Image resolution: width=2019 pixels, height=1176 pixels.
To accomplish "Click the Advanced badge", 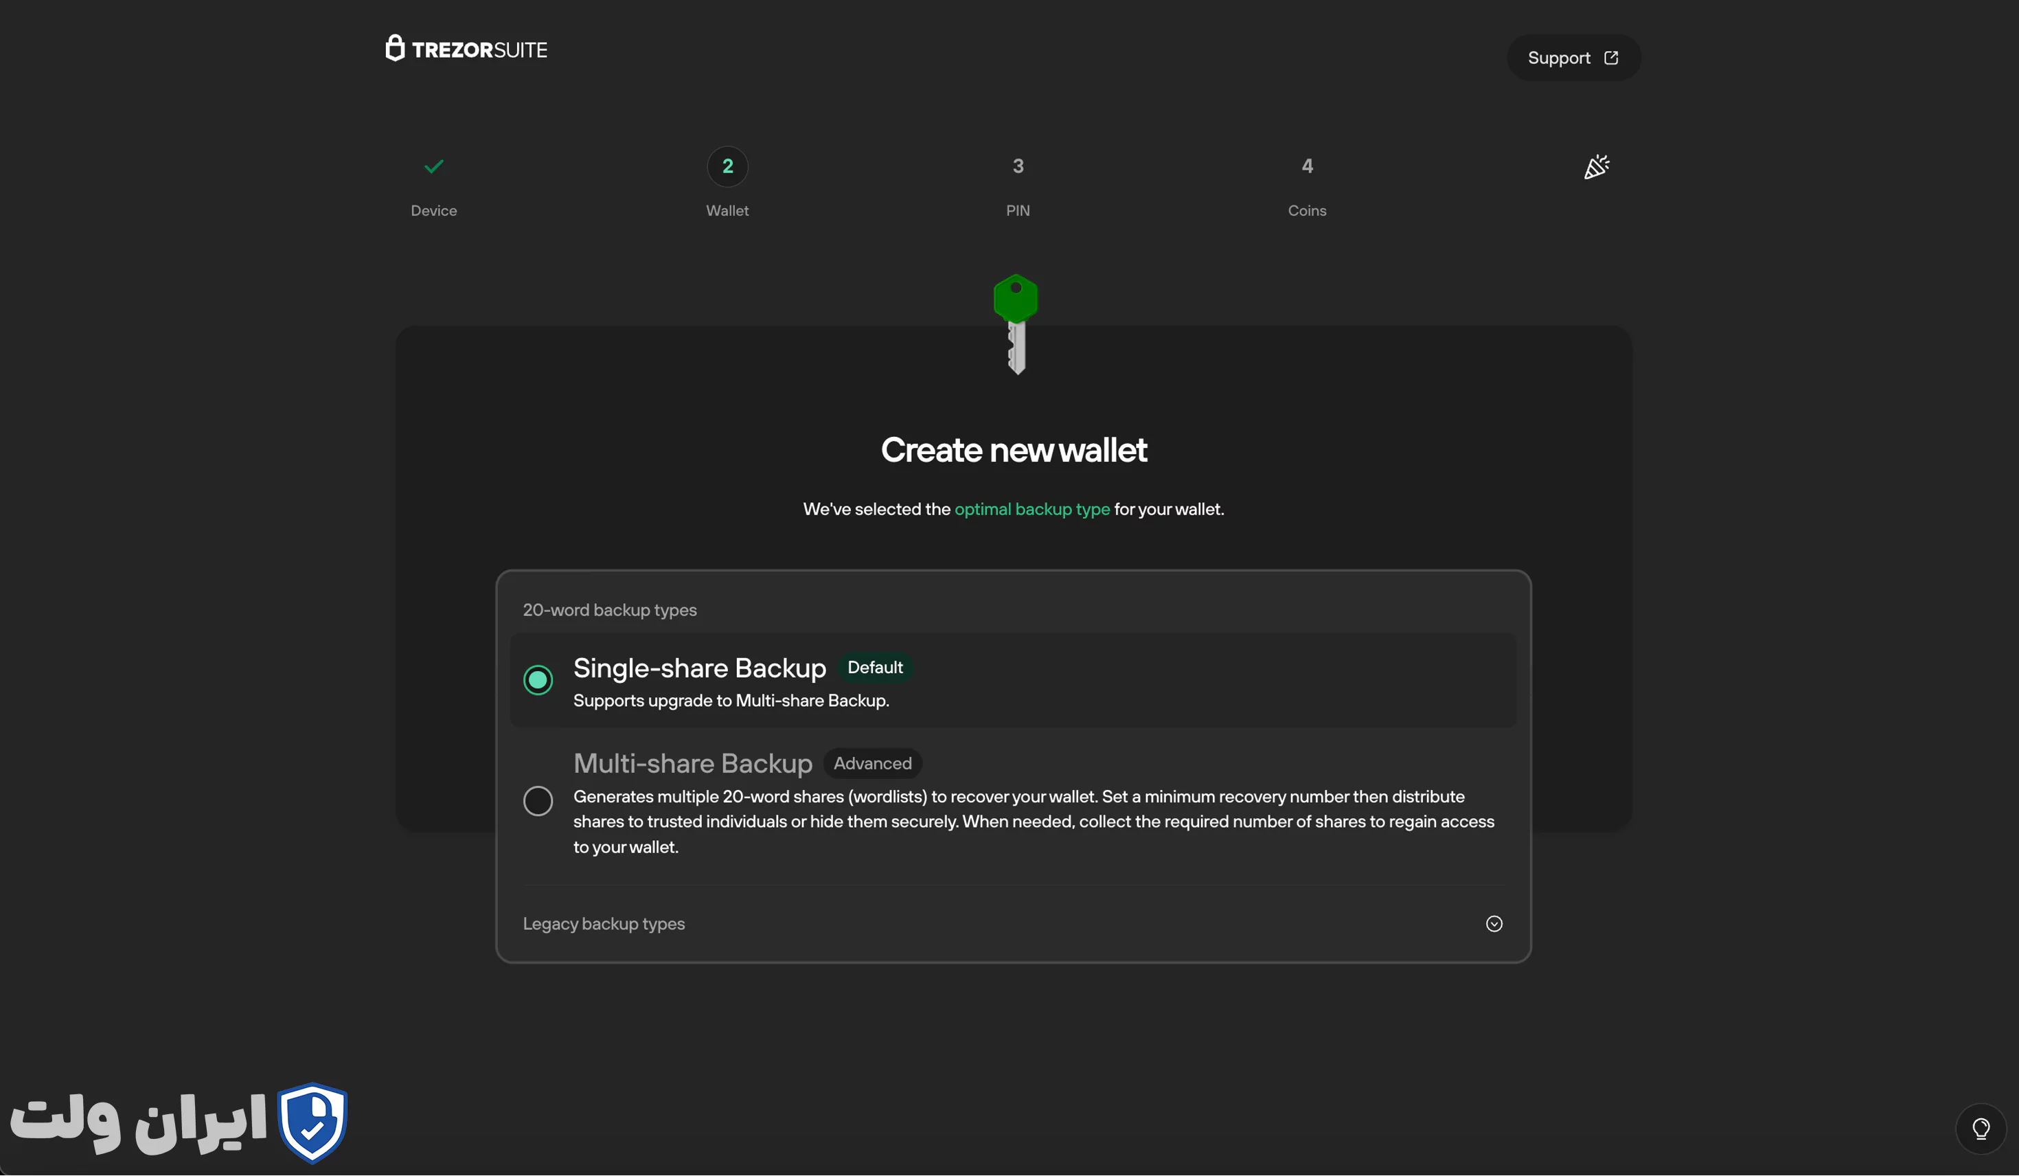I will pos(872,763).
